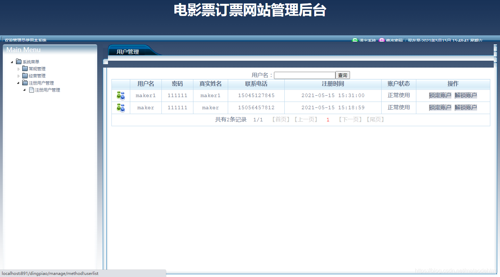
Task: Click registration time 2021-05-15 15:31:00
Action: 333,96
